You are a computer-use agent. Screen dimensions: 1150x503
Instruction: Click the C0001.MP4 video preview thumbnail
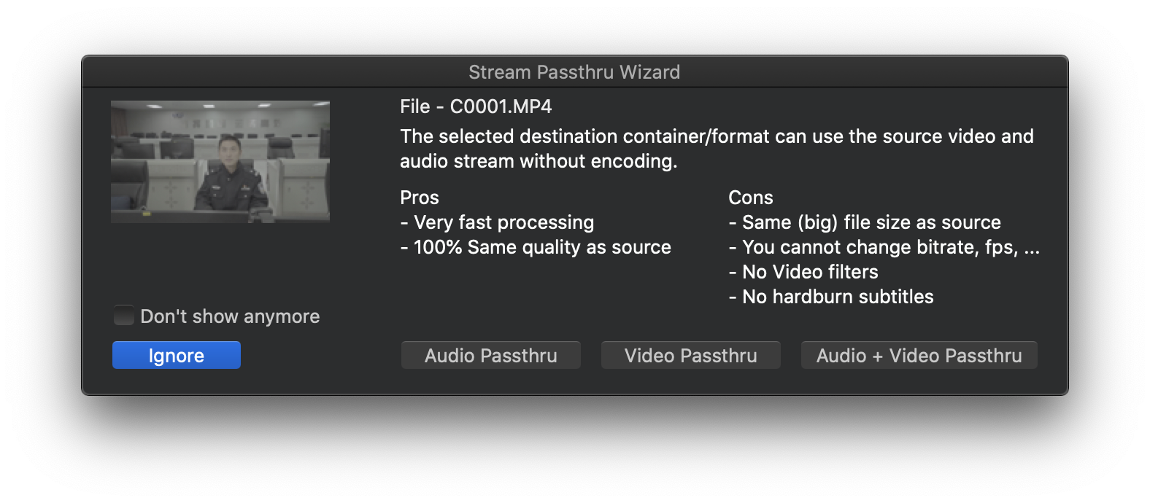point(220,161)
